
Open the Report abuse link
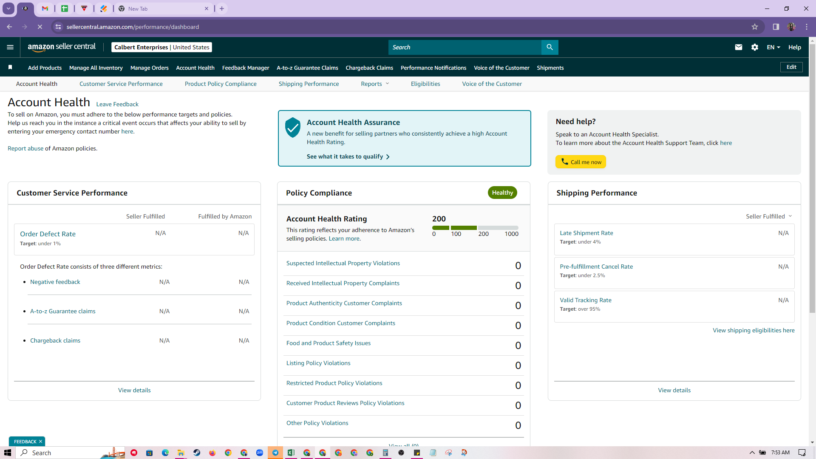(x=25, y=148)
